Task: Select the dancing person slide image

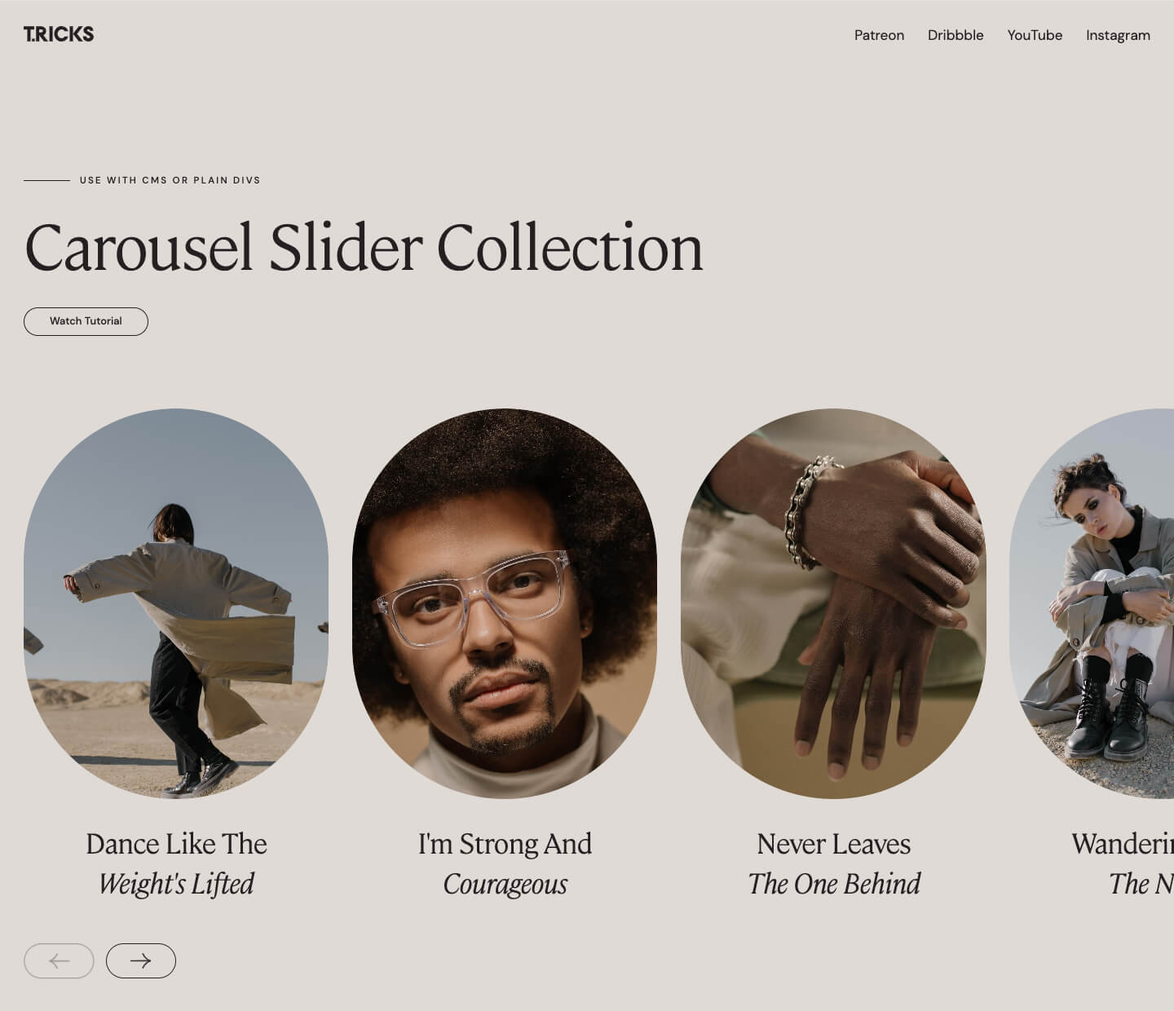Action: coord(176,603)
